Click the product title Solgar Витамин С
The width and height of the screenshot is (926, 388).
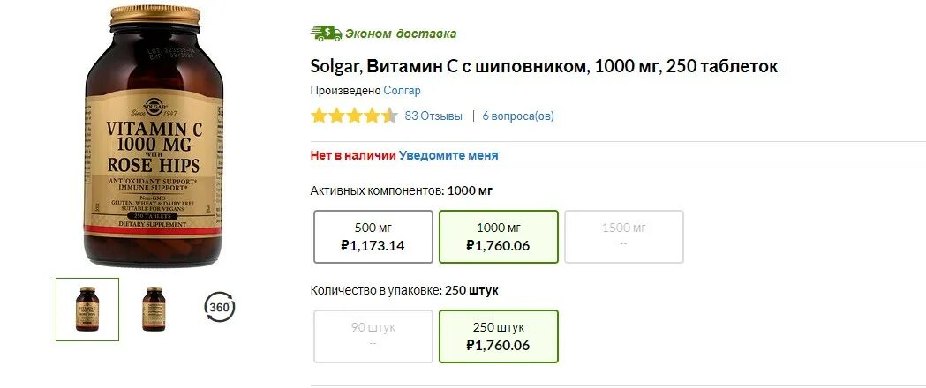point(544,67)
